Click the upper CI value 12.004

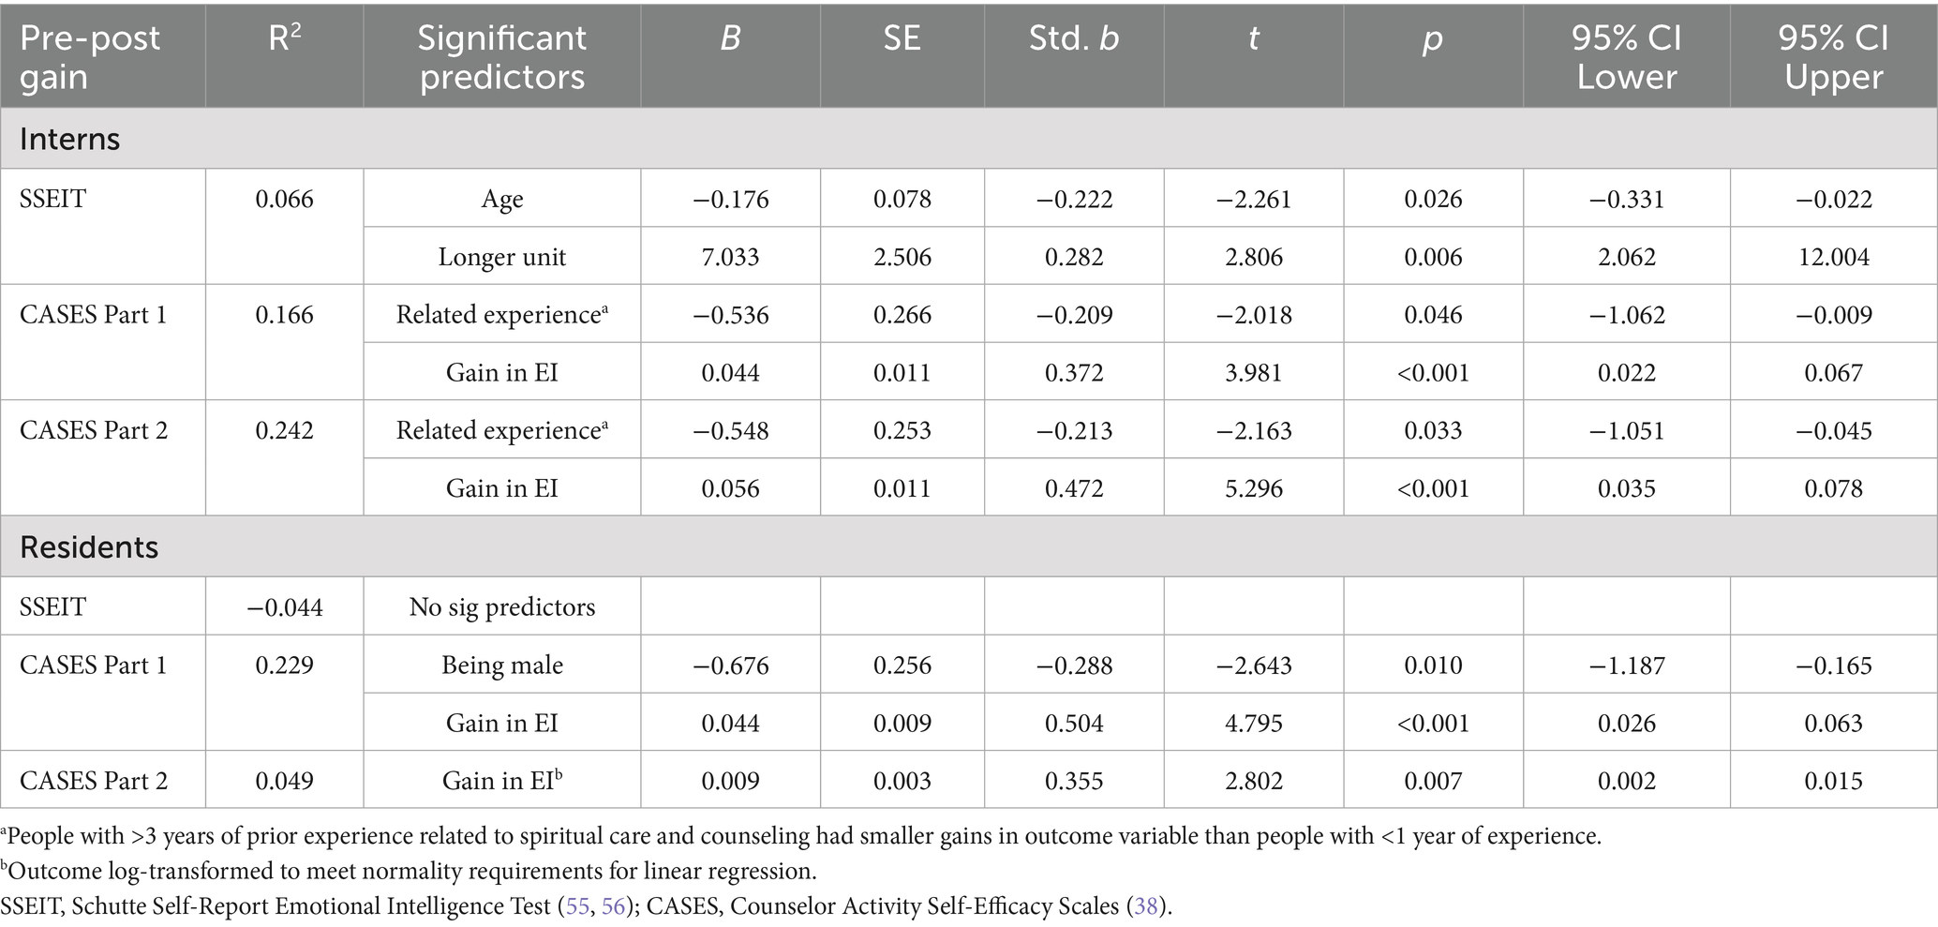point(1833,258)
